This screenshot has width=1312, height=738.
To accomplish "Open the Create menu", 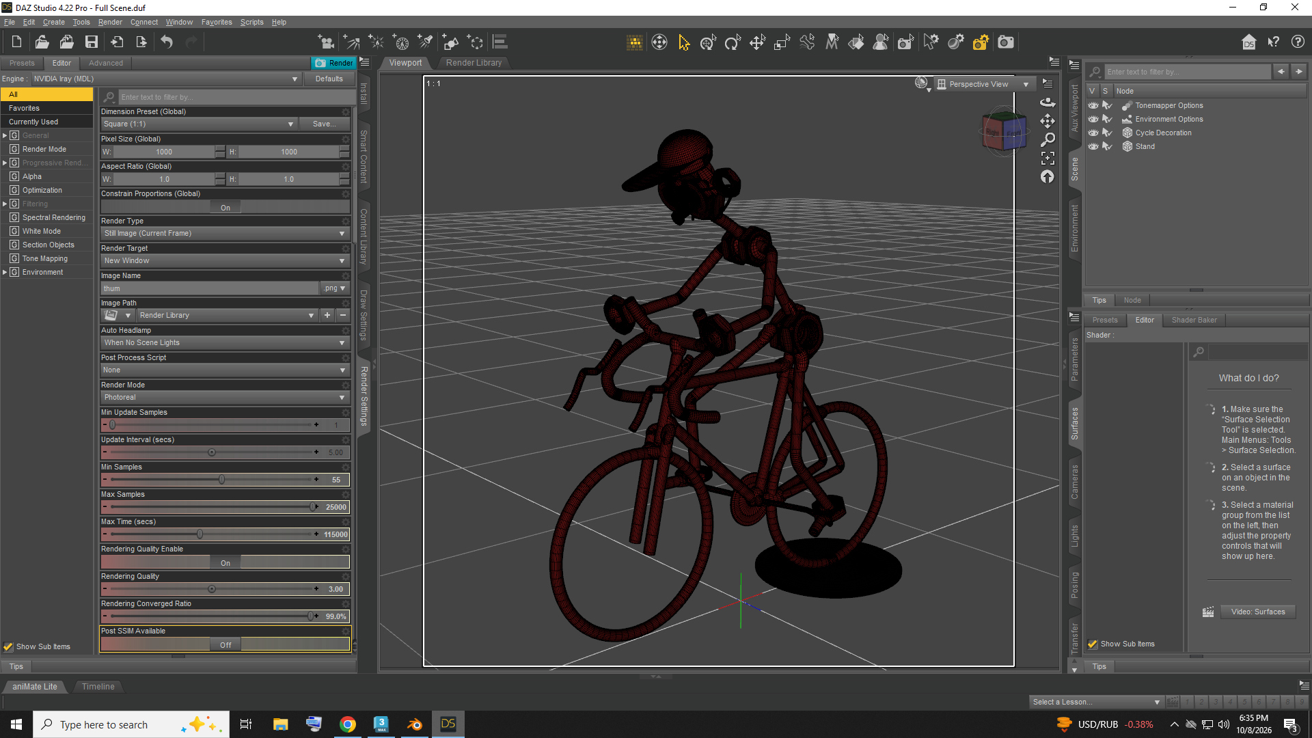I will 53,22.
